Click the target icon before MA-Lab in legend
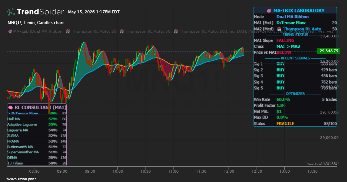347x182 pixels. coord(10,31)
